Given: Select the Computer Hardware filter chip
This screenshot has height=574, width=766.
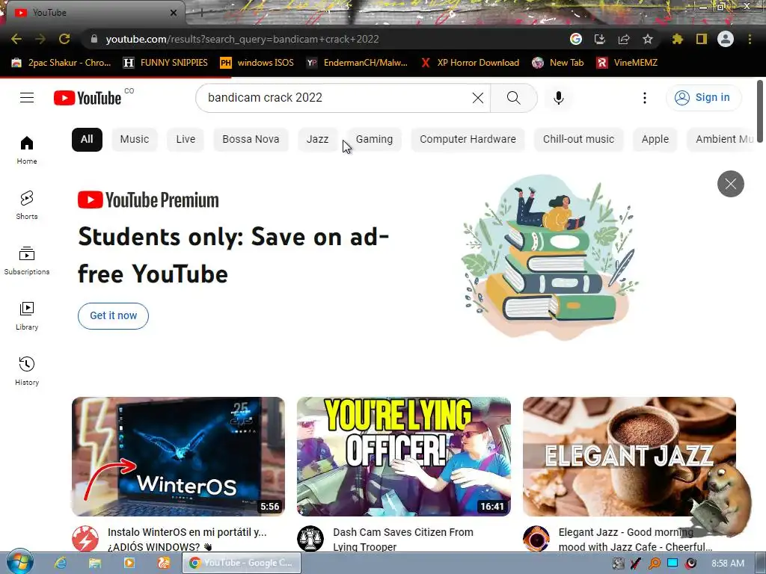Looking at the screenshot, I should click(468, 139).
